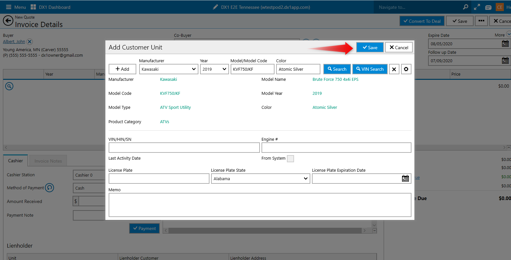This screenshot has height=260, width=511.
Task: Select the Cashier tab
Action: (16, 161)
